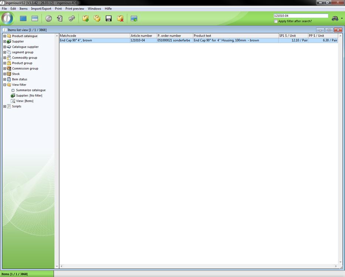This screenshot has width=345, height=277.
Task: Click the Matchcode column header
Action: coord(94,36)
